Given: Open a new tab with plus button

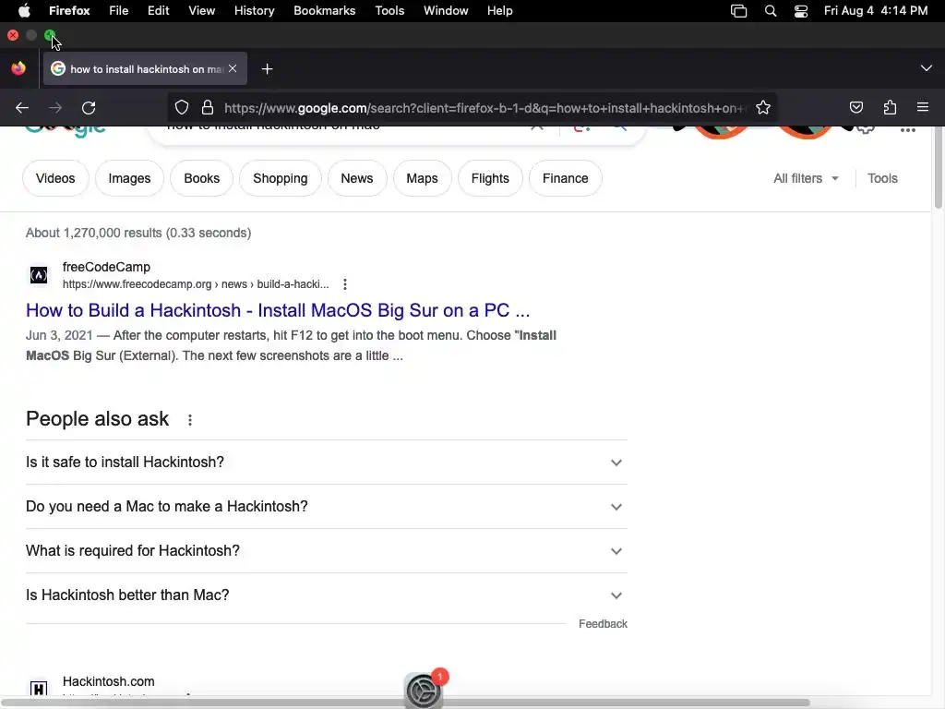Looking at the screenshot, I should 267,69.
